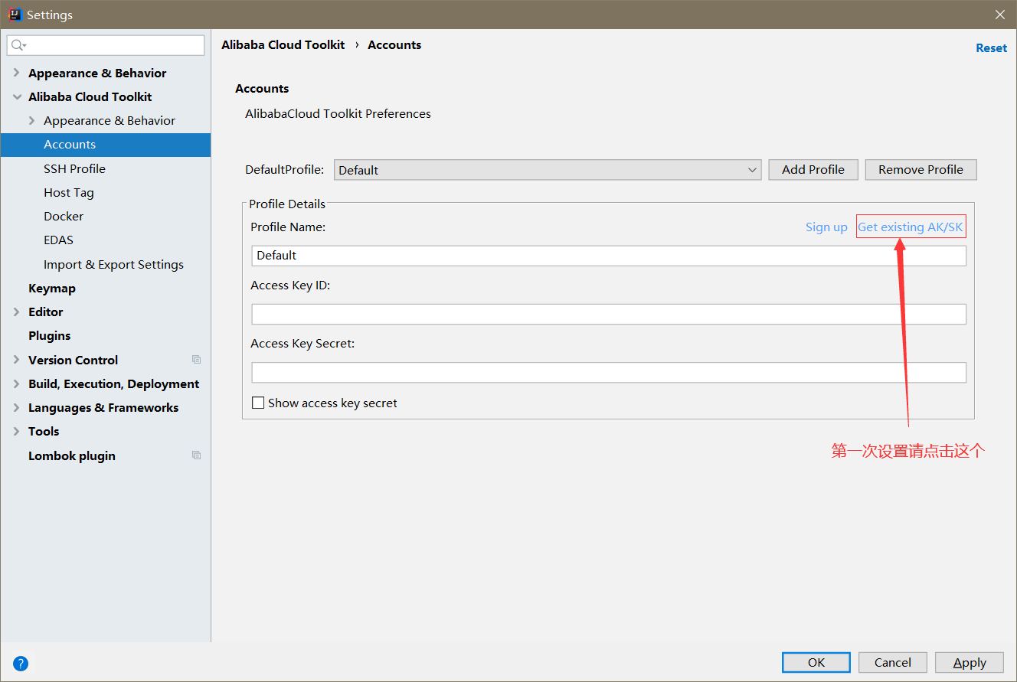Expand the Appearance & Behavior node under Alibaba Cloud Toolkit
Screen dimensions: 1017x682
31,120
